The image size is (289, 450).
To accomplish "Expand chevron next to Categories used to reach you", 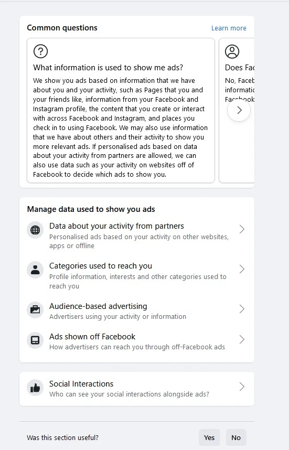I will click(x=242, y=269).
